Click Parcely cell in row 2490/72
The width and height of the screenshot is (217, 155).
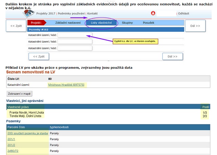click(54, 151)
